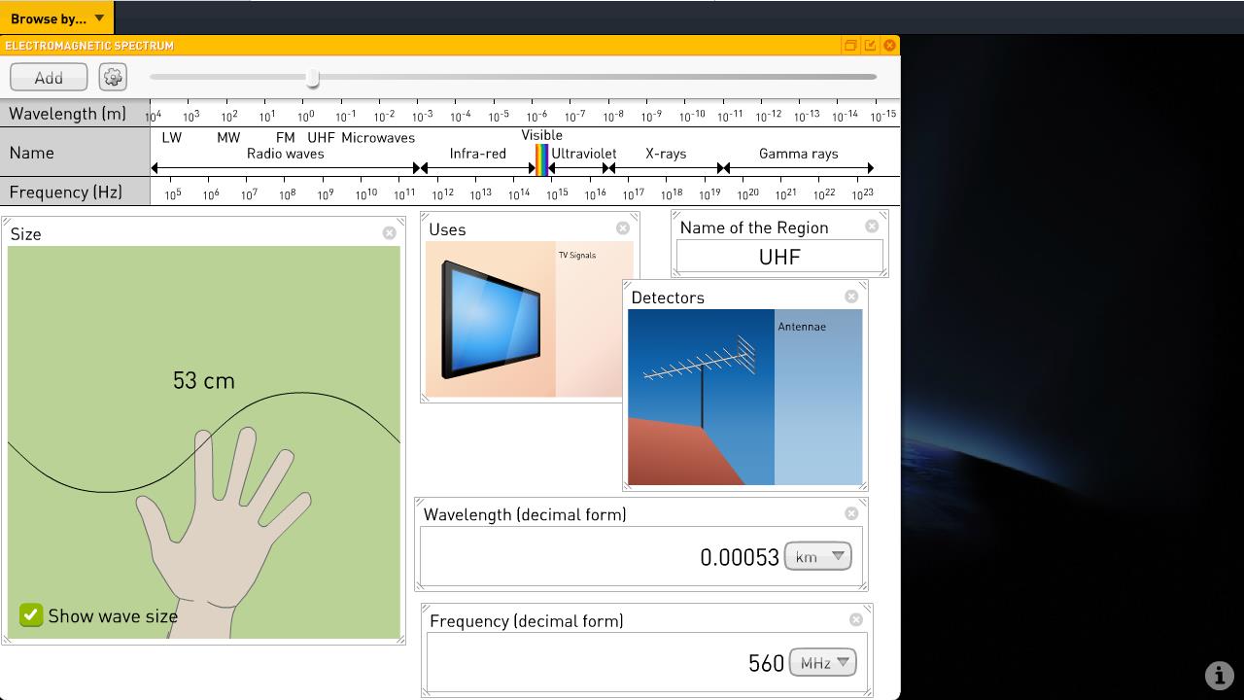Click the Ultraviolet region label
1244x700 pixels.
(x=583, y=154)
